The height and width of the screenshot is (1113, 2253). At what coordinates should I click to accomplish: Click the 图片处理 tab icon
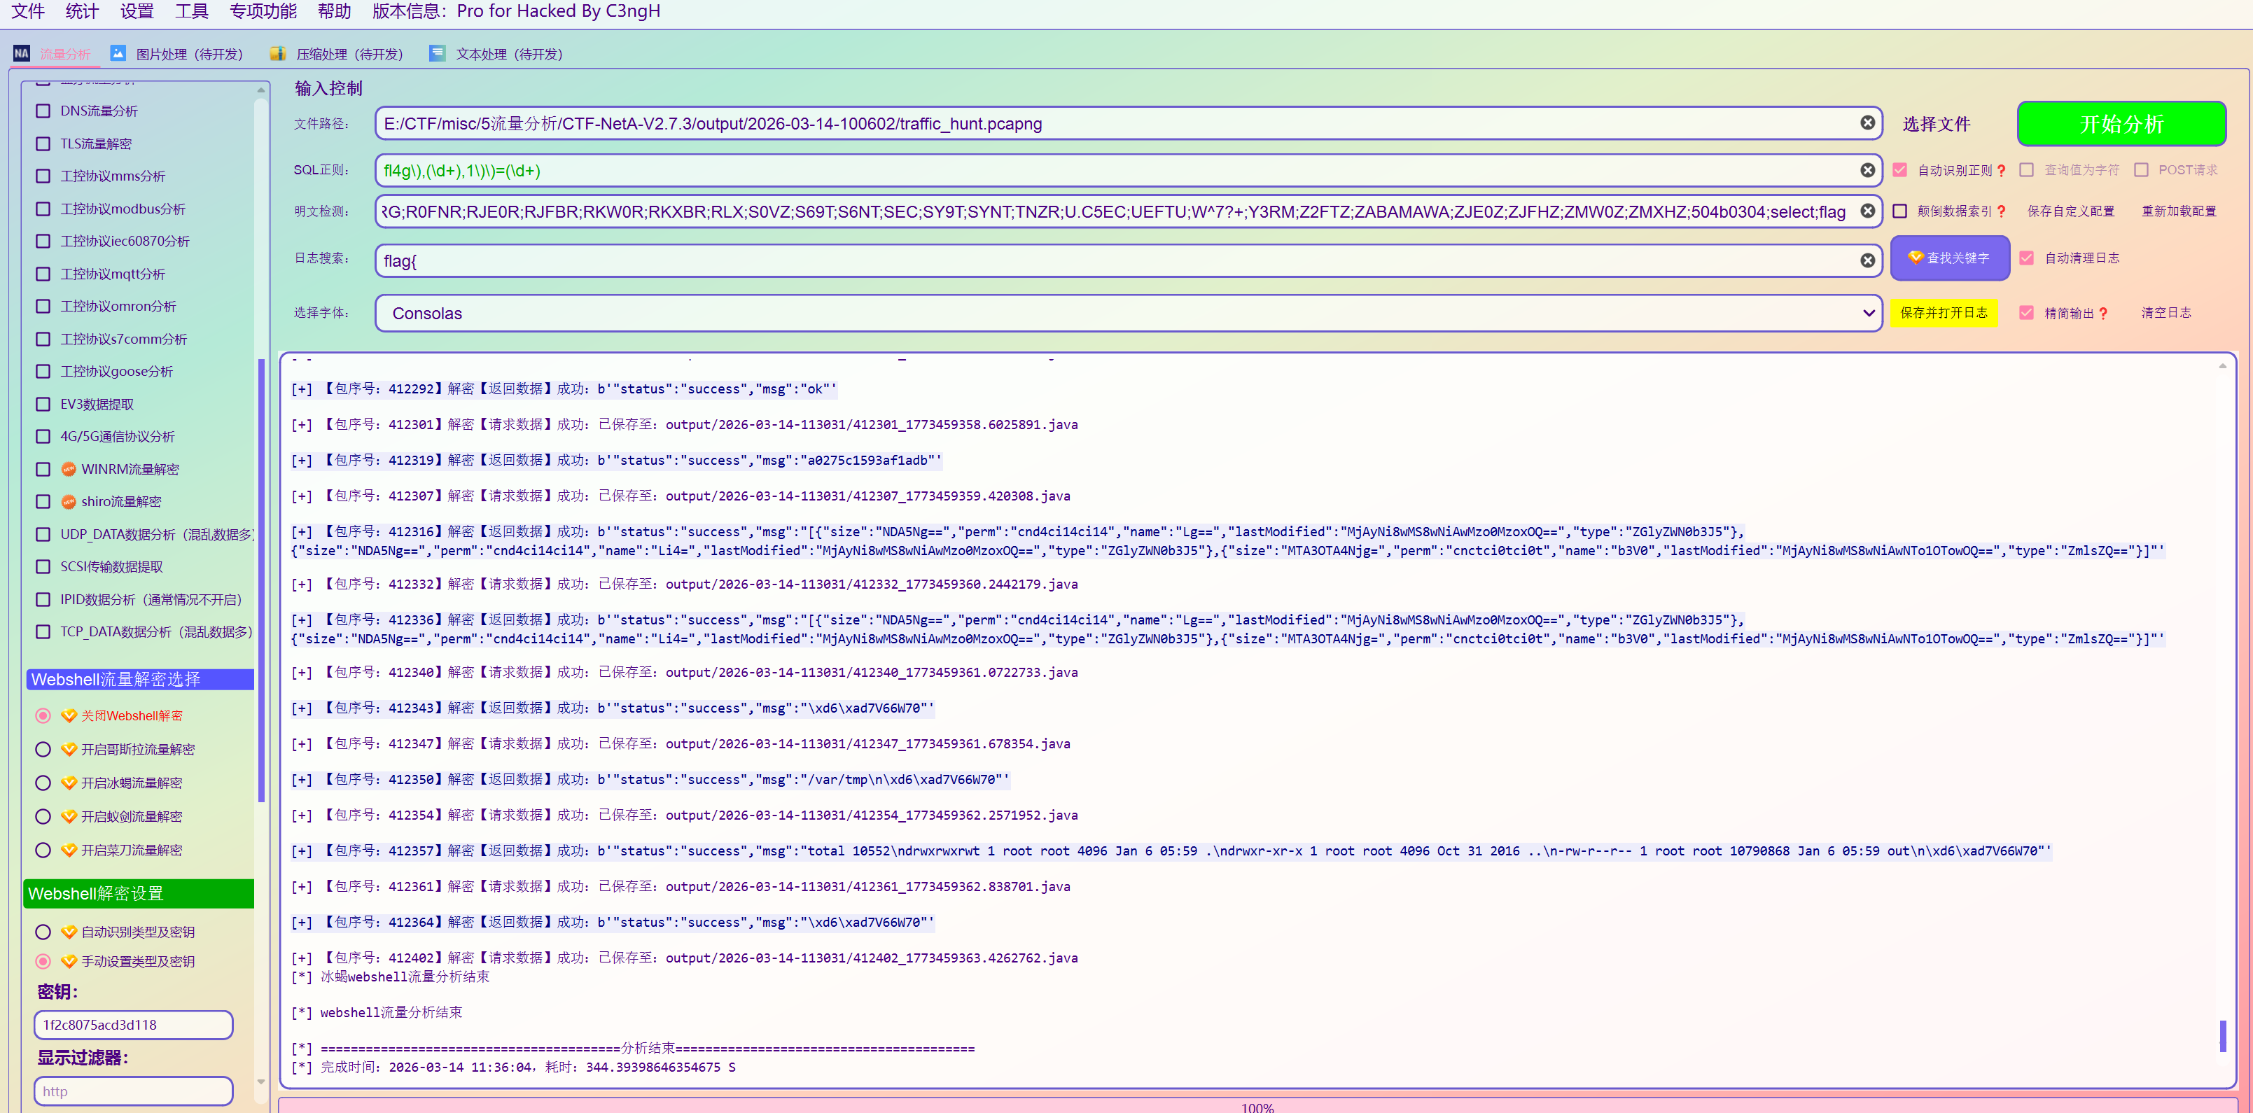(118, 53)
